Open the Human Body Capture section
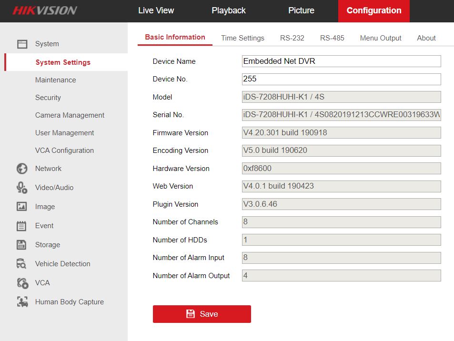The height and width of the screenshot is (341, 454). pyautogui.click(x=70, y=302)
